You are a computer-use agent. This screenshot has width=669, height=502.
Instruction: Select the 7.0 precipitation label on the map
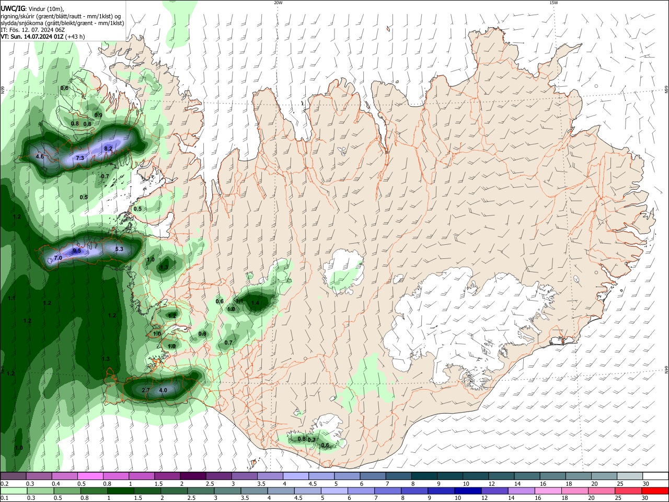coord(58,258)
